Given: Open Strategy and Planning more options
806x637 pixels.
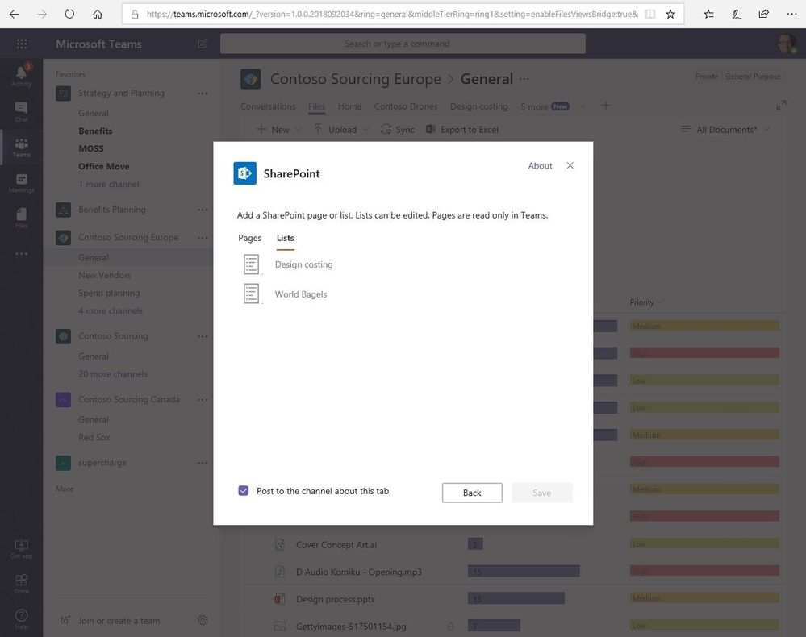Looking at the screenshot, I should pos(203,94).
